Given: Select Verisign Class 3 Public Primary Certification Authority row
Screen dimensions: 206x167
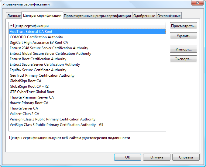Looking at the screenshot, I should (x=88, y=119).
